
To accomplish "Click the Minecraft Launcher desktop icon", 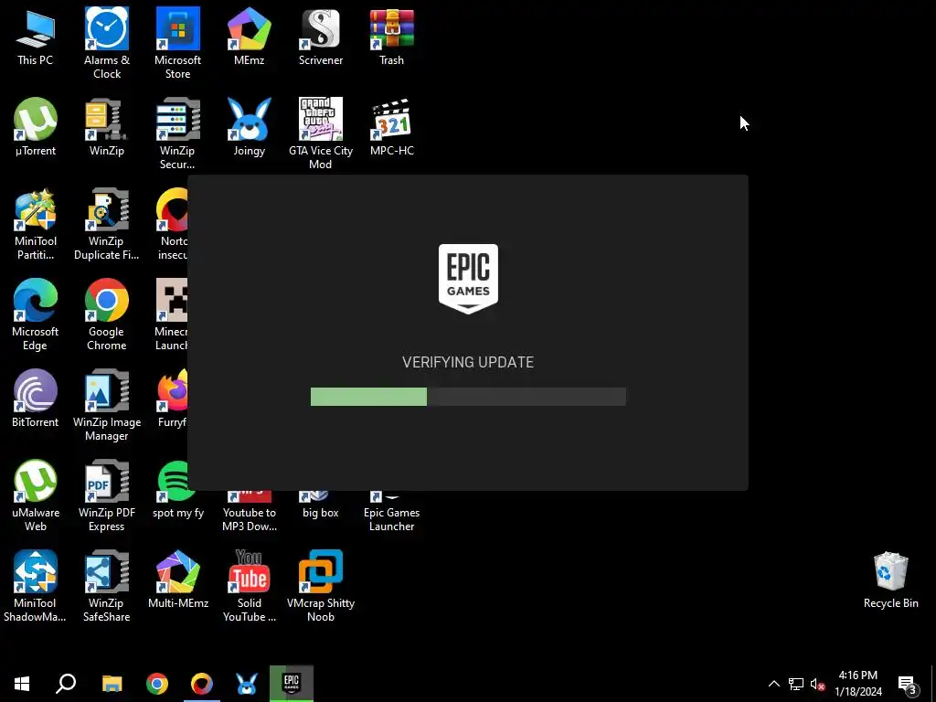I will point(171,314).
